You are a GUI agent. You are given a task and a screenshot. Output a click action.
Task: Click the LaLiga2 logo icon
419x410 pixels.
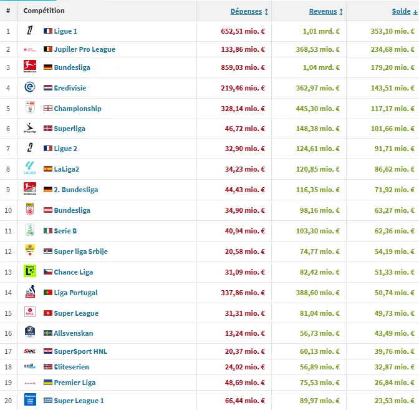click(x=29, y=168)
